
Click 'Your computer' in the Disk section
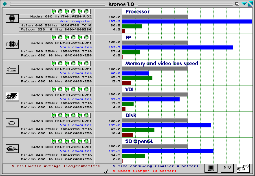click(76, 125)
